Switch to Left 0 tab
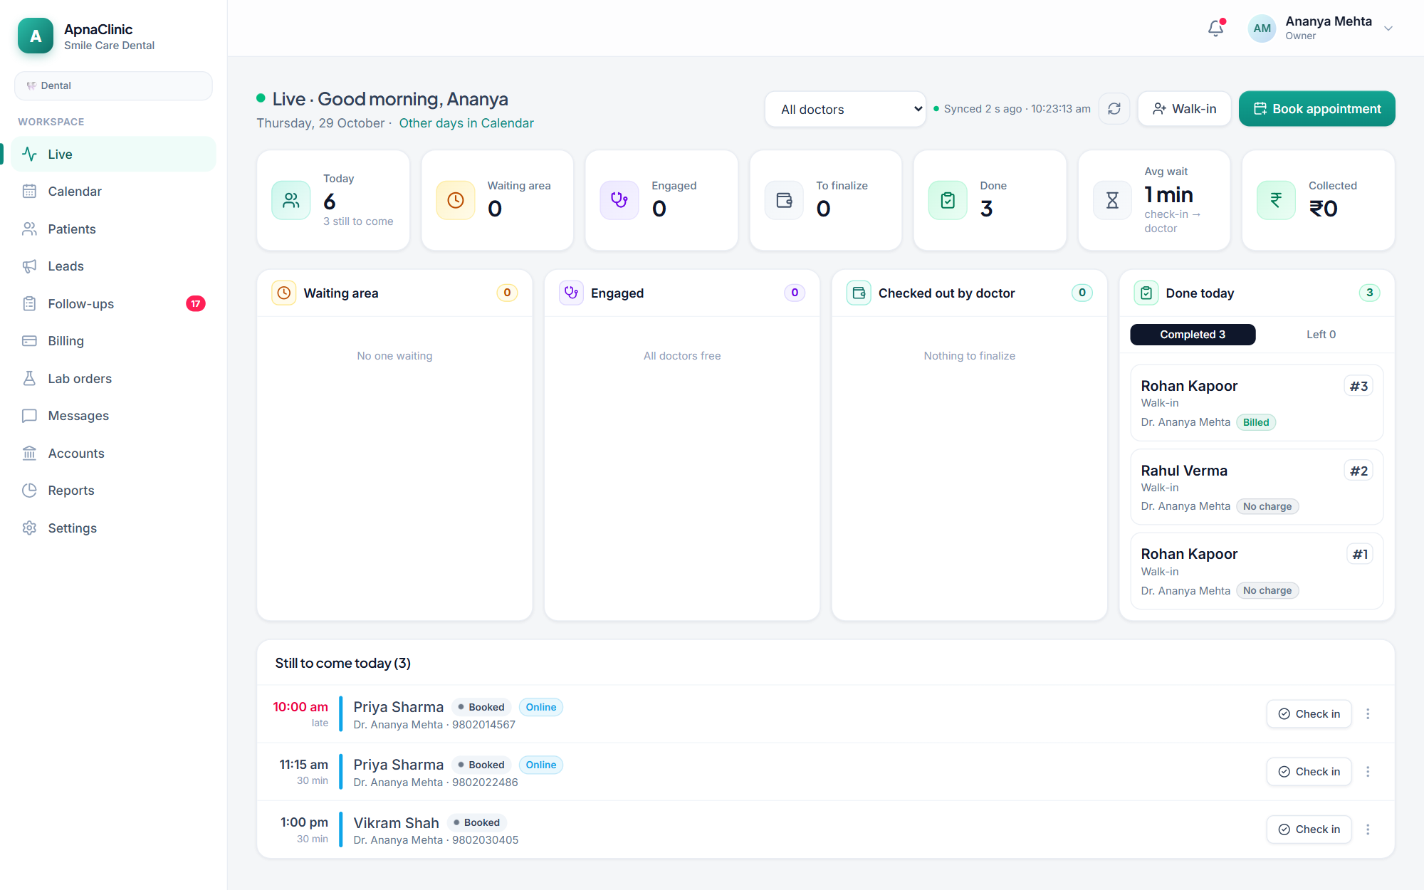This screenshot has height=890, width=1424. [1321, 335]
